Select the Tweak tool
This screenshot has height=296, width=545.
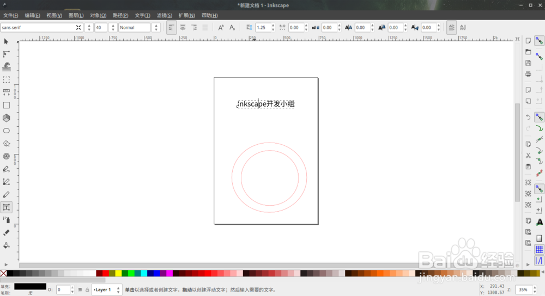pos(6,66)
